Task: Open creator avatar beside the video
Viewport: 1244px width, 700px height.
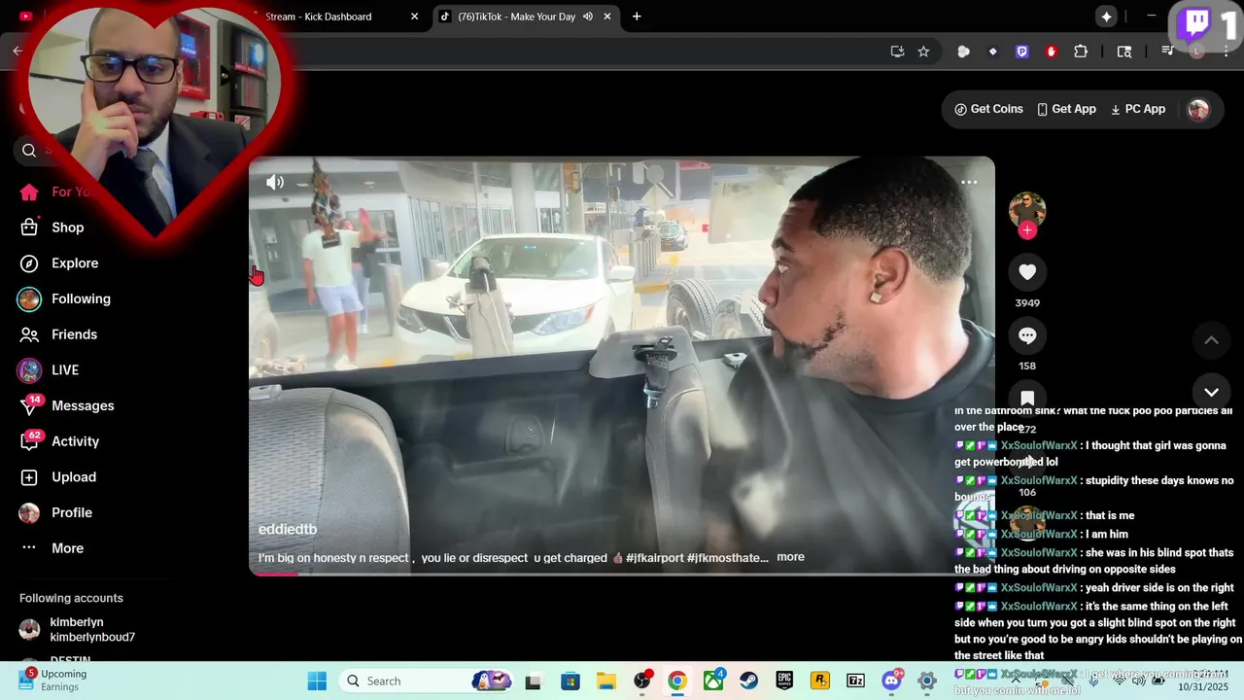Action: (x=1027, y=210)
